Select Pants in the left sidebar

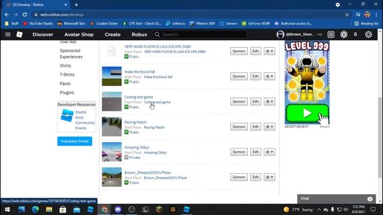[x=65, y=84]
